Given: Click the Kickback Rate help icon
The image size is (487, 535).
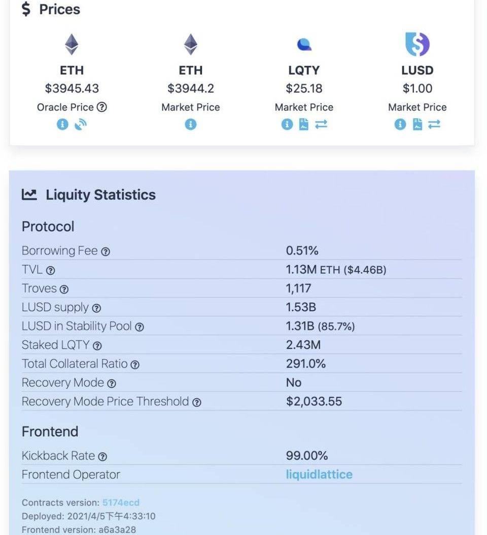Looking at the screenshot, I should point(102,457).
